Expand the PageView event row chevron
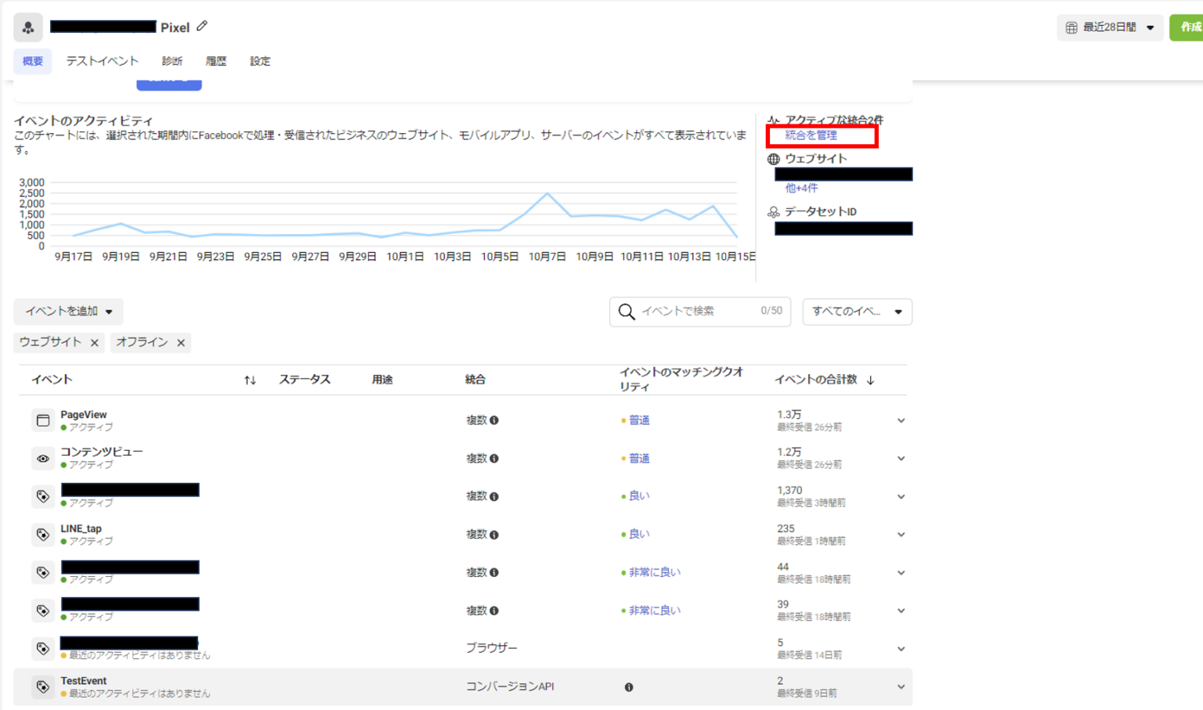Screen dimensions: 1203x710 point(901,420)
